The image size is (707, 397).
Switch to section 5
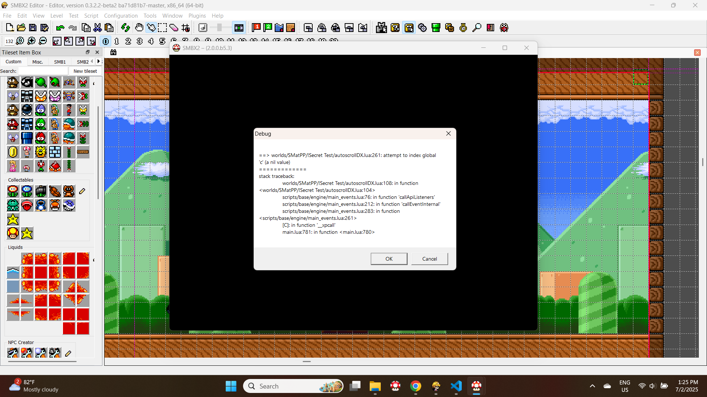point(162,41)
